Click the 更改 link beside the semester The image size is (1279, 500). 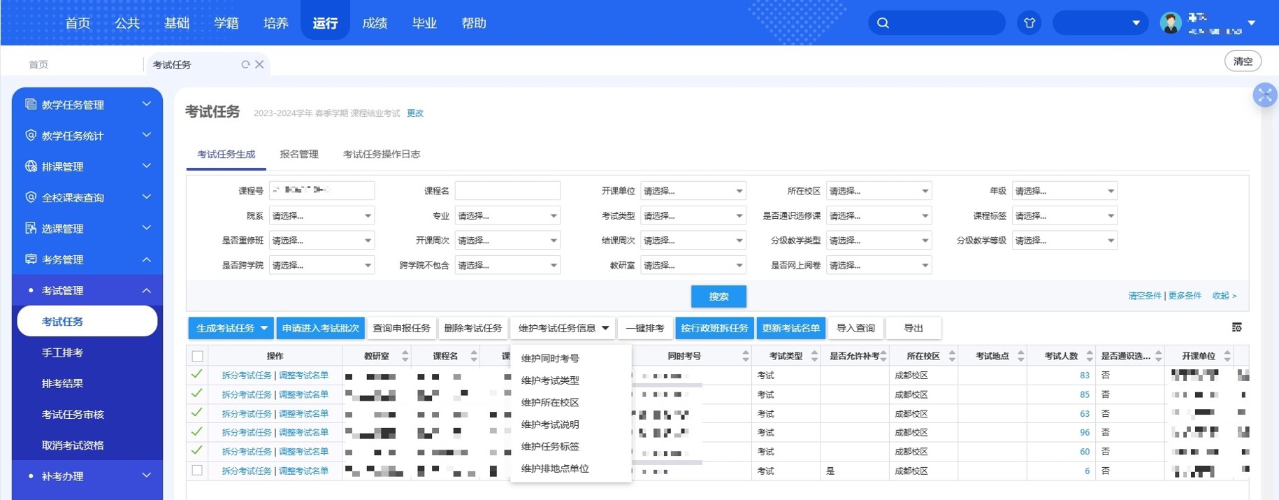415,113
